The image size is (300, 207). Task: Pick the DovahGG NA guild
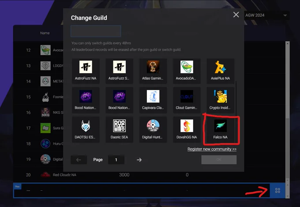tap(187, 130)
